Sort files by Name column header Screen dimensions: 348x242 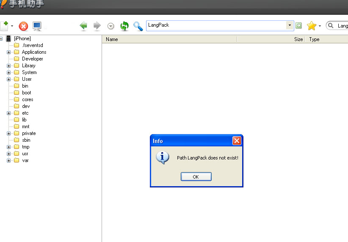pyautogui.click(x=169, y=39)
